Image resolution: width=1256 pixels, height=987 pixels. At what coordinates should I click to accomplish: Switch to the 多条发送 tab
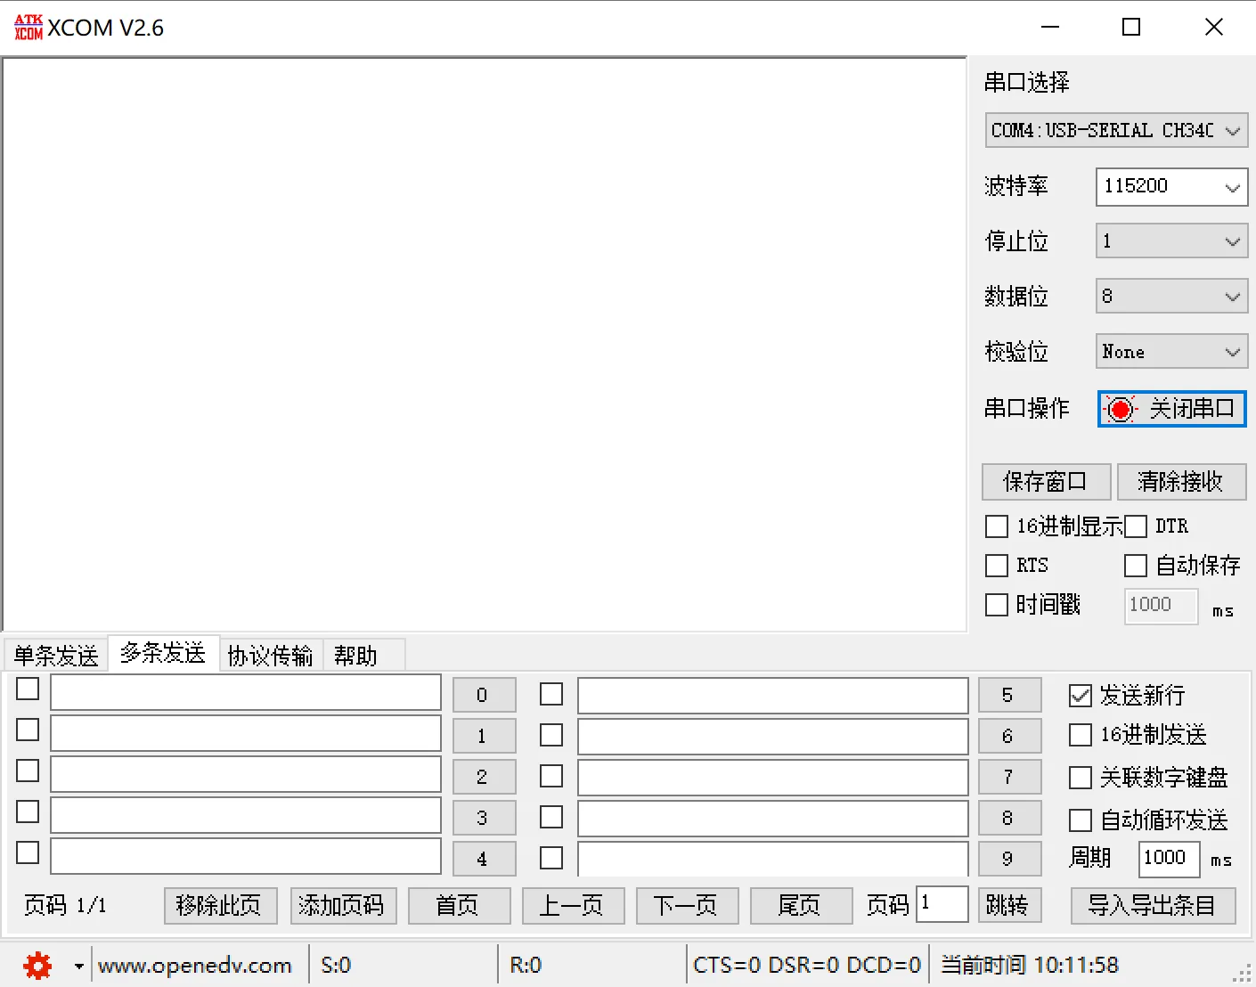click(163, 653)
